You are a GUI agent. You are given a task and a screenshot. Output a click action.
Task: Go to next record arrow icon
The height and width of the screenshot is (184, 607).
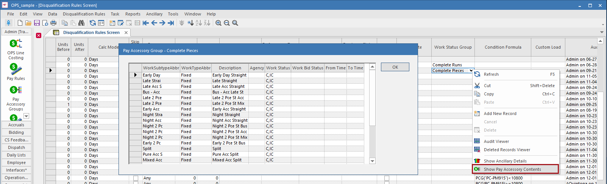(x=162, y=23)
